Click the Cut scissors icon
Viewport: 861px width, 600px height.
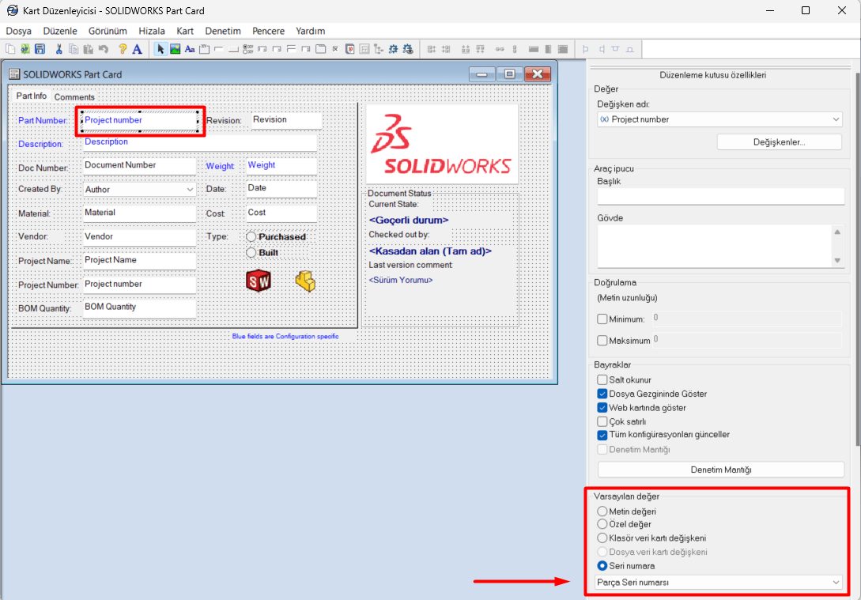(59, 49)
